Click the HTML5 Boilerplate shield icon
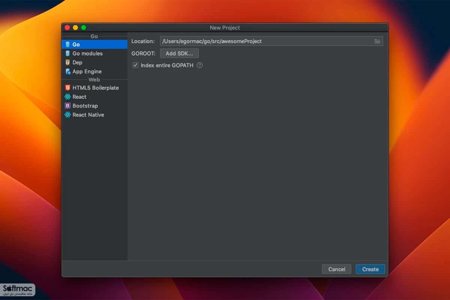Viewport: 450px width, 300px height. coord(67,88)
